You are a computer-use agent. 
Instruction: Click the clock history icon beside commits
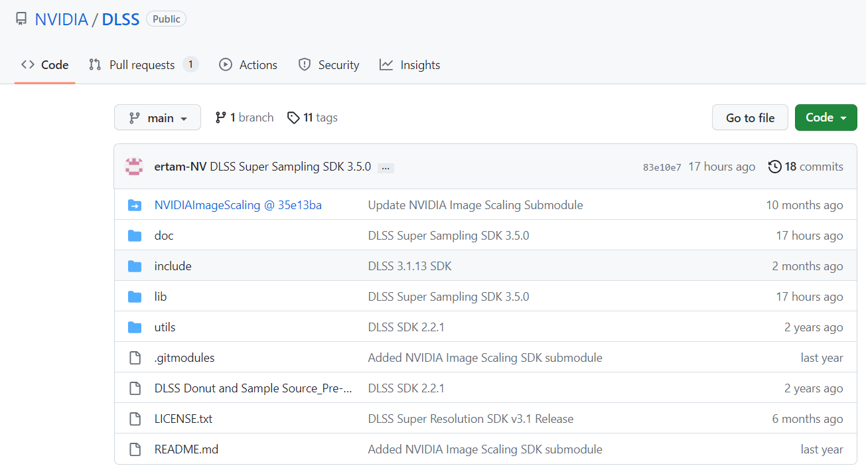tap(774, 167)
